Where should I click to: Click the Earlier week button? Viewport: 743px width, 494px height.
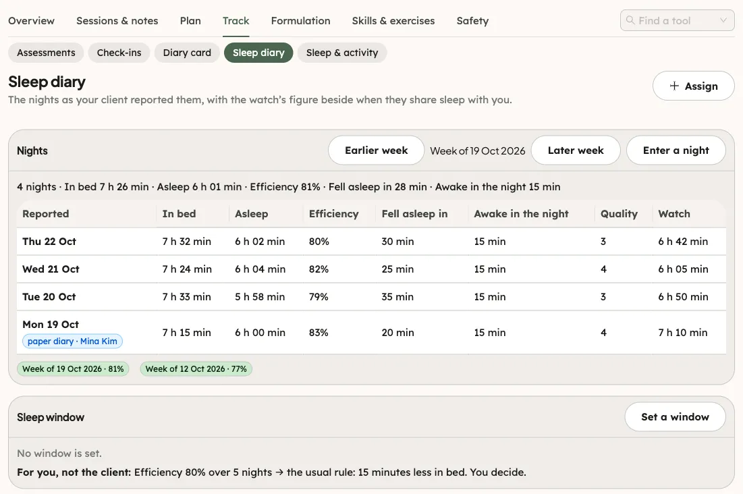377,150
